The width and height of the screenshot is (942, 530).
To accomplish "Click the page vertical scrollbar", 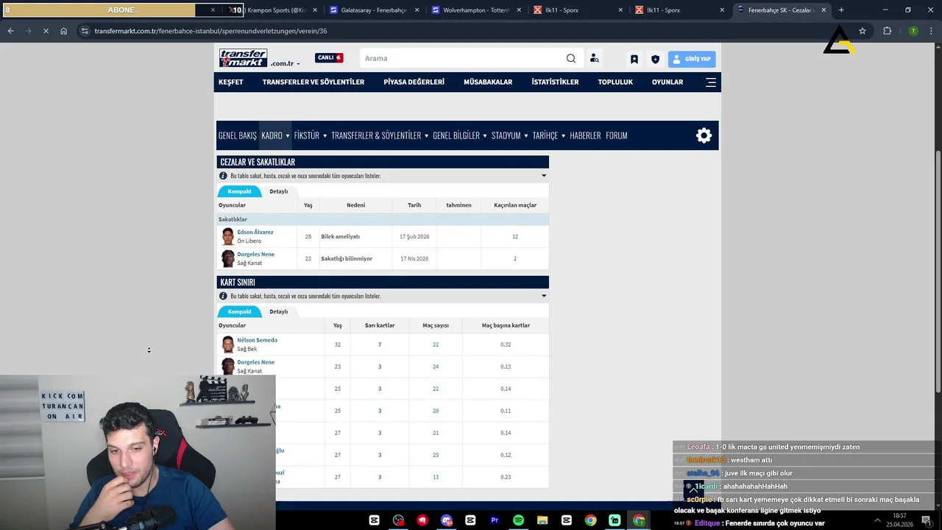I will [938, 272].
